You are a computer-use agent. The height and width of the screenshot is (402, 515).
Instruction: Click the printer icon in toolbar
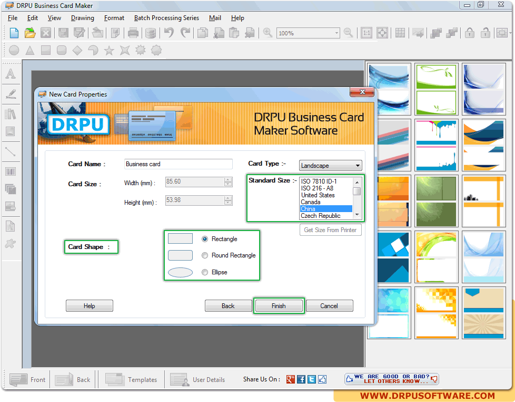tap(133, 33)
